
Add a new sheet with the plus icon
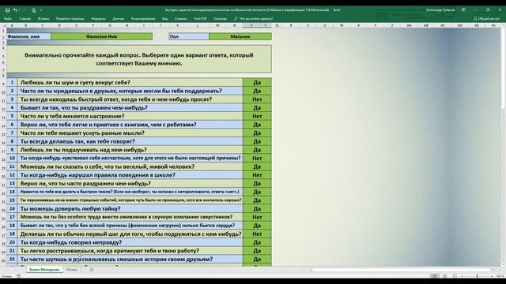(x=92, y=270)
